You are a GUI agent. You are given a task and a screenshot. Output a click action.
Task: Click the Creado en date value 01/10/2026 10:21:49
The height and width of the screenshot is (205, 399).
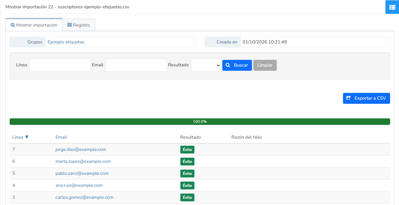(265, 42)
